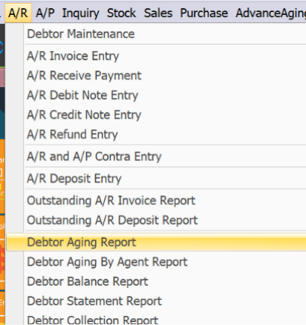Open the Sales menu
This screenshot has width=306, height=325.
pyautogui.click(x=158, y=13)
